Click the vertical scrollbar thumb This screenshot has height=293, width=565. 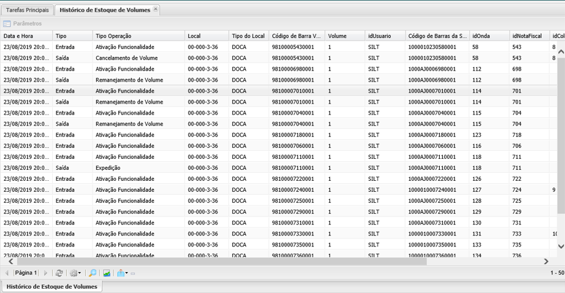coord(561,135)
